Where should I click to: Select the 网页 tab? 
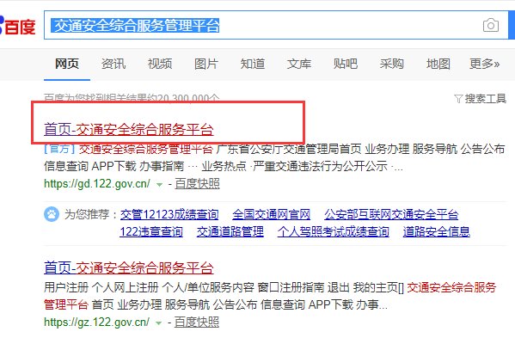pyautogui.click(x=67, y=64)
